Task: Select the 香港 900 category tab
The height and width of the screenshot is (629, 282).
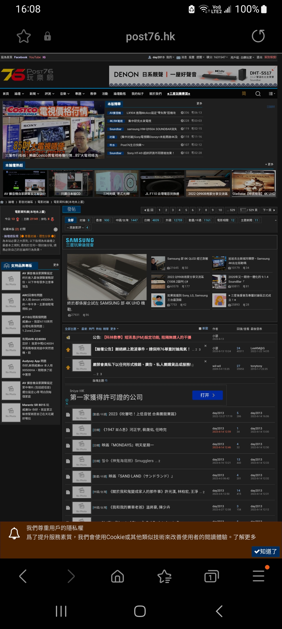Action: click(x=103, y=220)
